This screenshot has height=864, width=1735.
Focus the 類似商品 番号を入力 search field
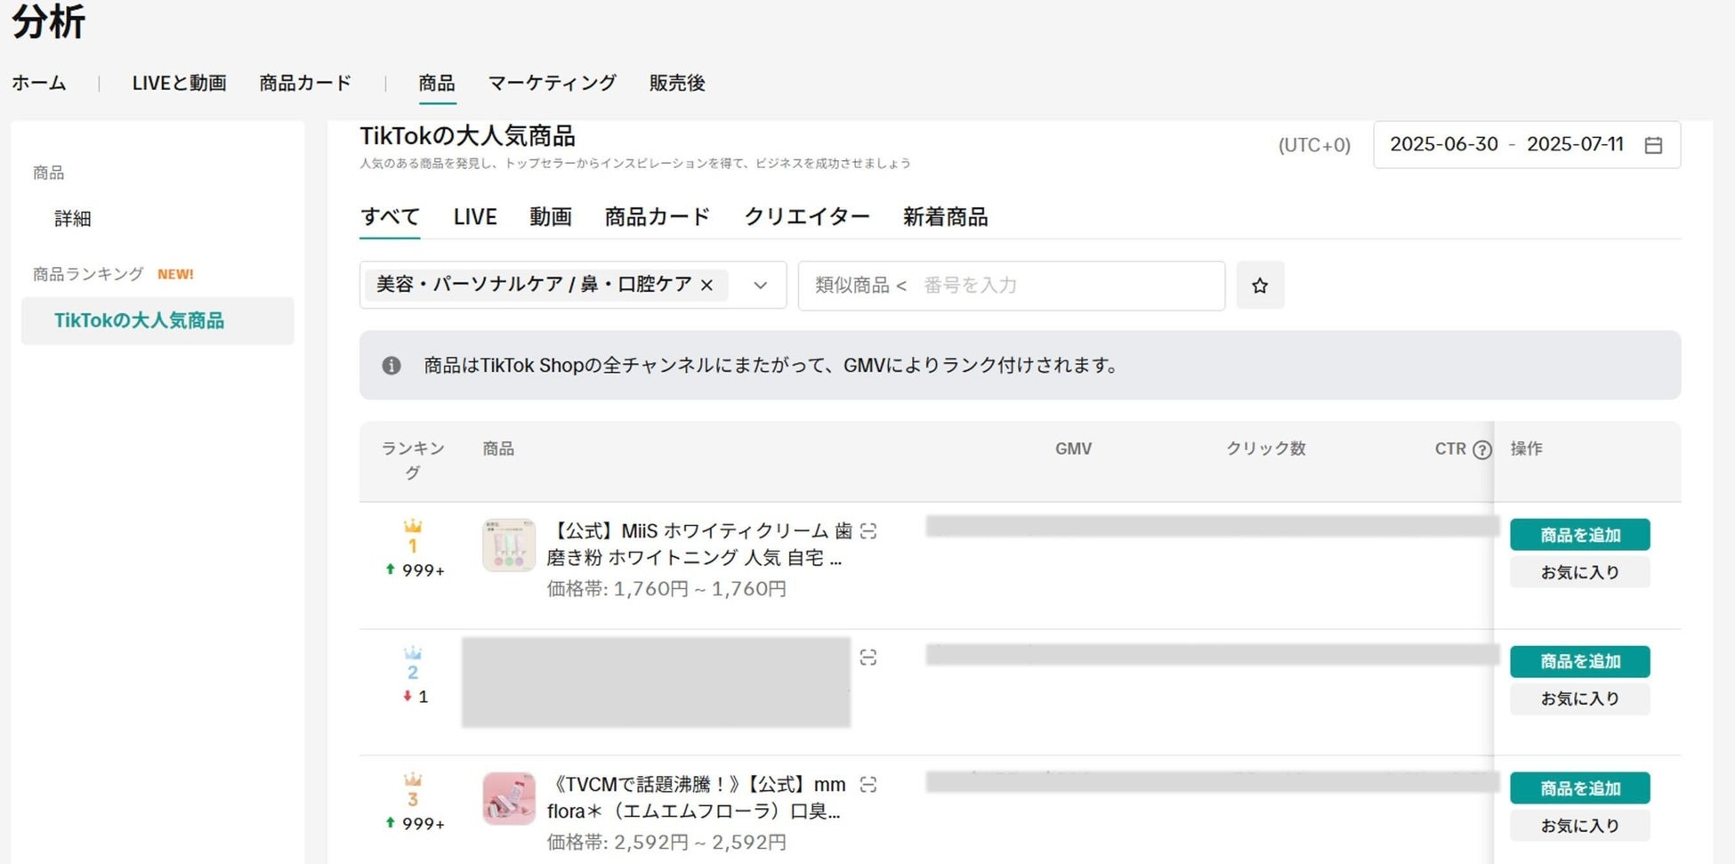[x=1012, y=286]
